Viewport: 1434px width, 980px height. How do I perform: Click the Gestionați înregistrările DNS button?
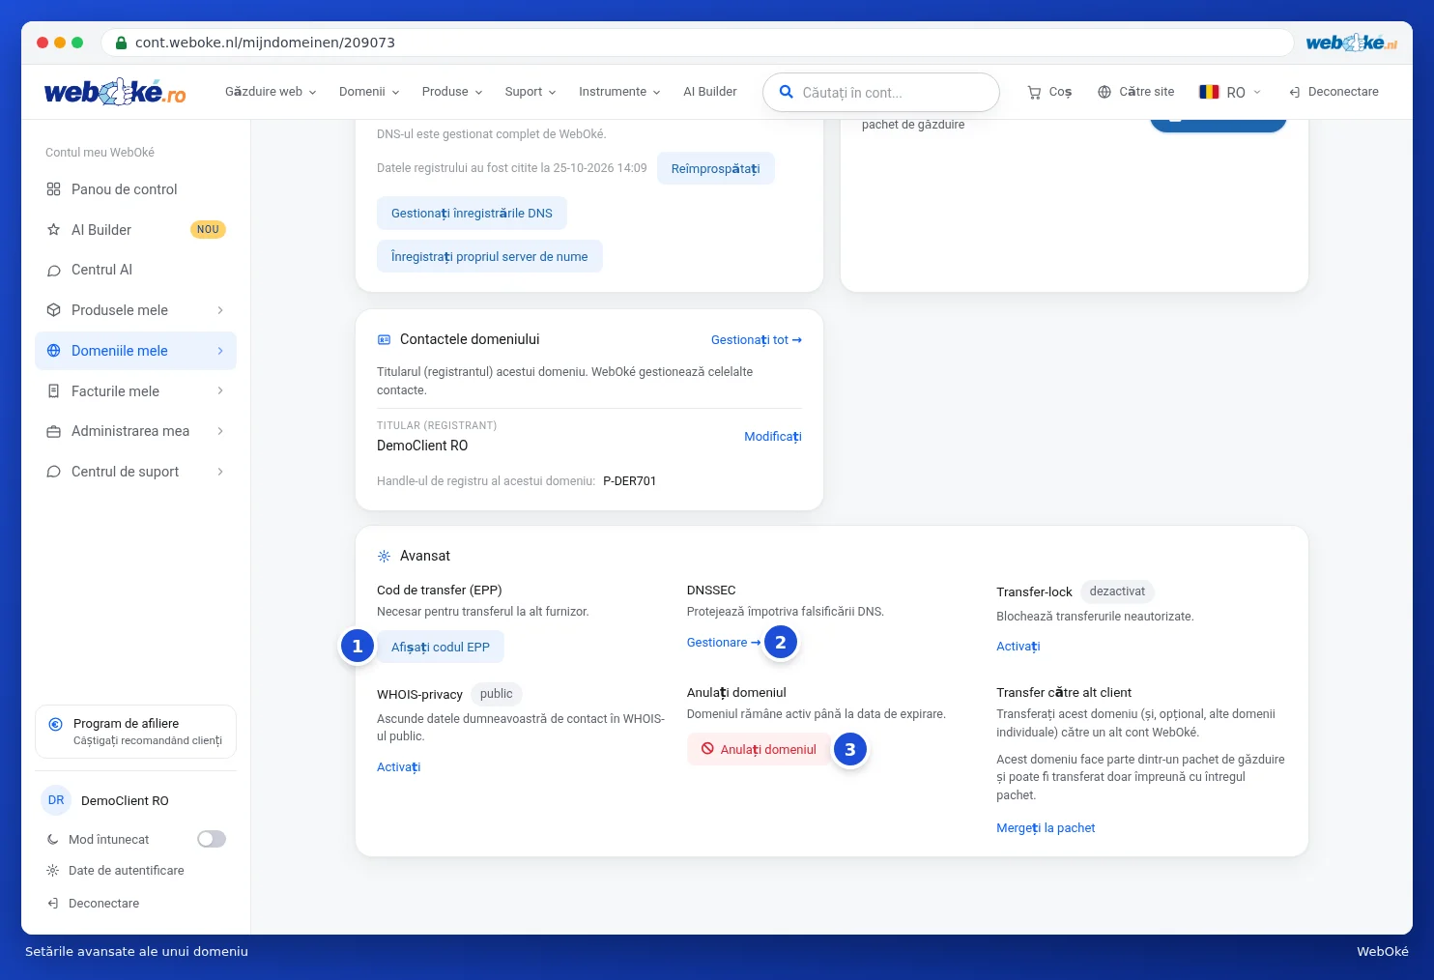472,213
